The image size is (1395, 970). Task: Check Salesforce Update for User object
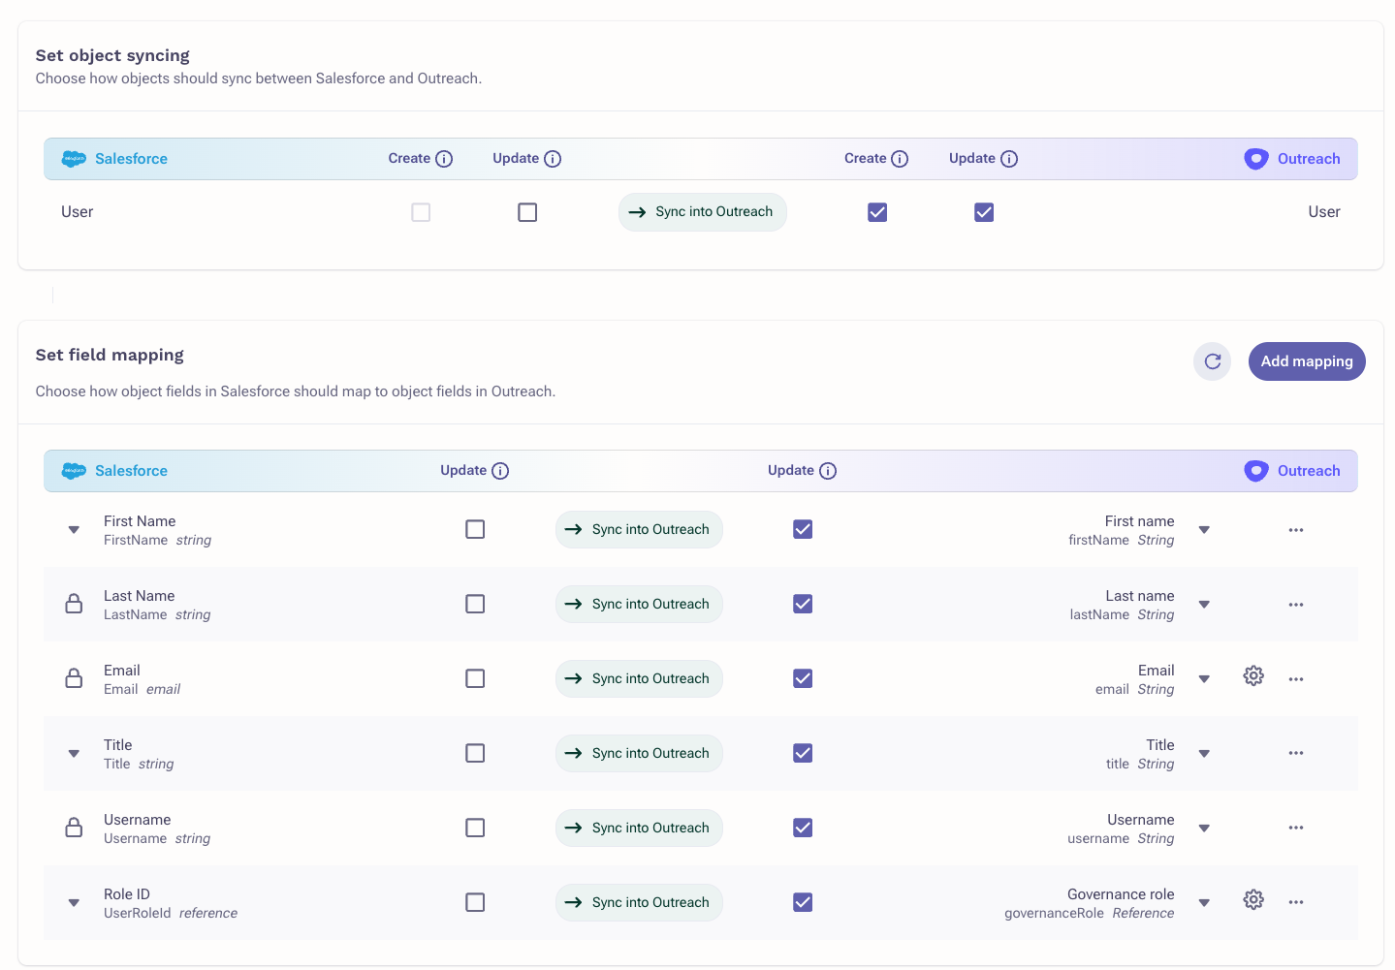527,212
